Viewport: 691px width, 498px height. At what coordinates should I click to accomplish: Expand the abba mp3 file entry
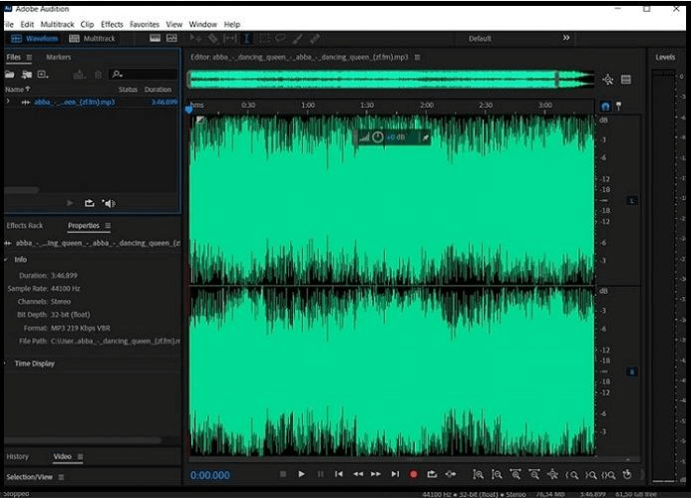8,102
